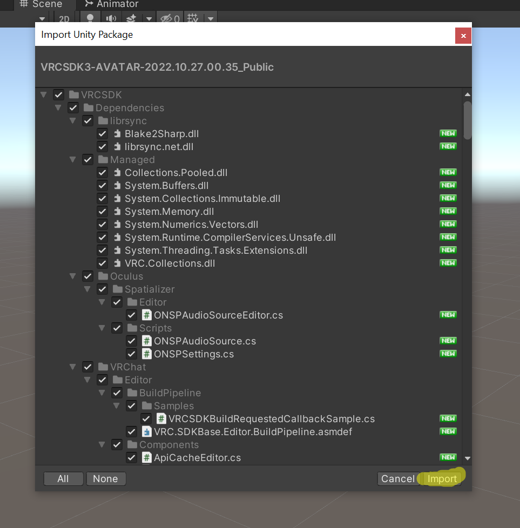
Task: Click the All button to select everything
Action: click(x=63, y=478)
